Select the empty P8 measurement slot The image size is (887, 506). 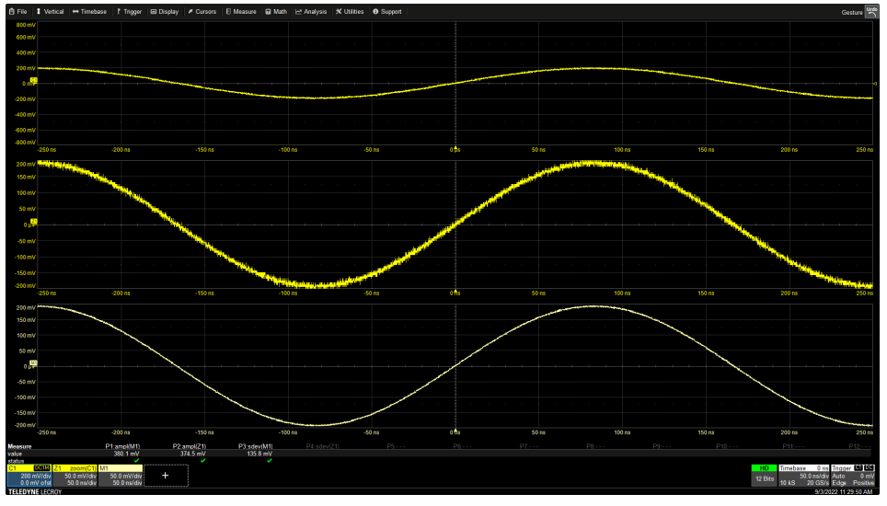(x=595, y=446)
